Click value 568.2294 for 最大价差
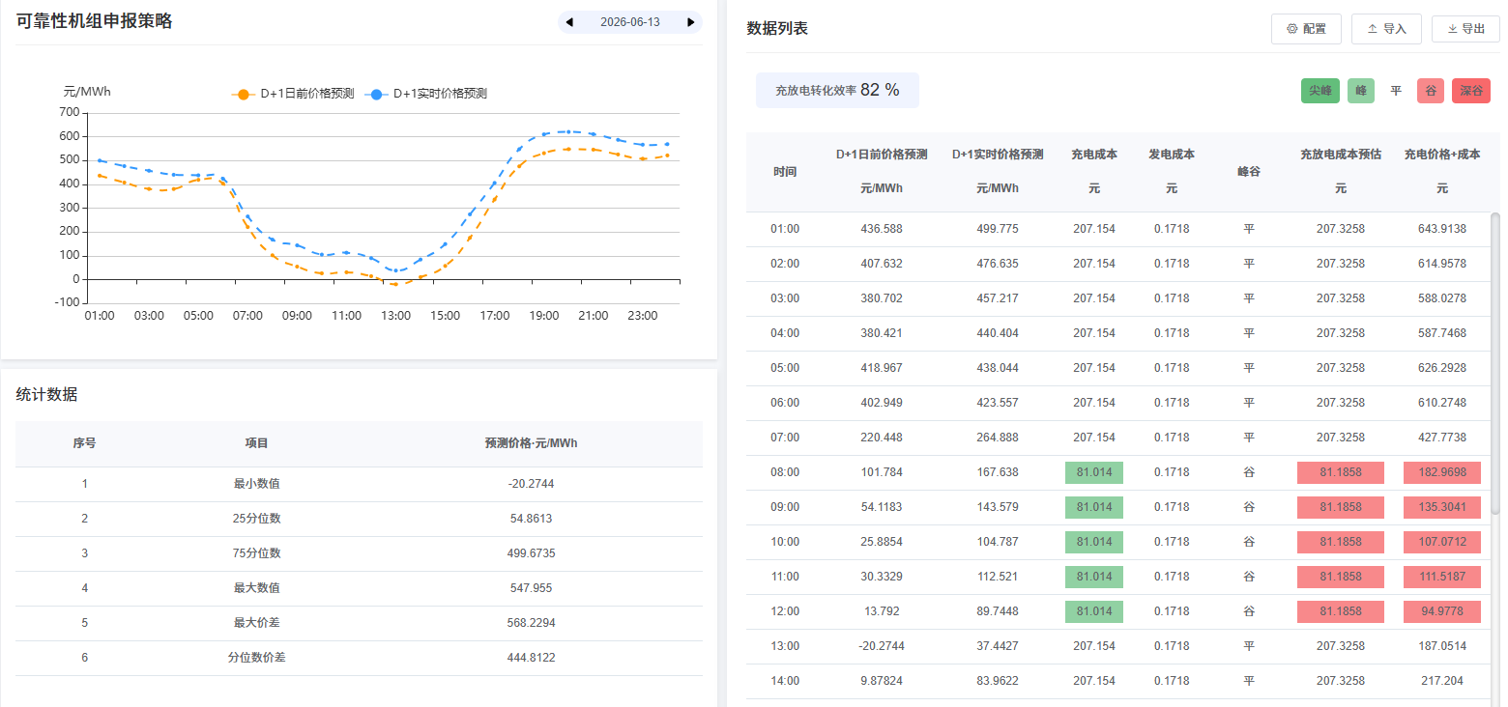The image size is (1508, 707). click(531, 623)
